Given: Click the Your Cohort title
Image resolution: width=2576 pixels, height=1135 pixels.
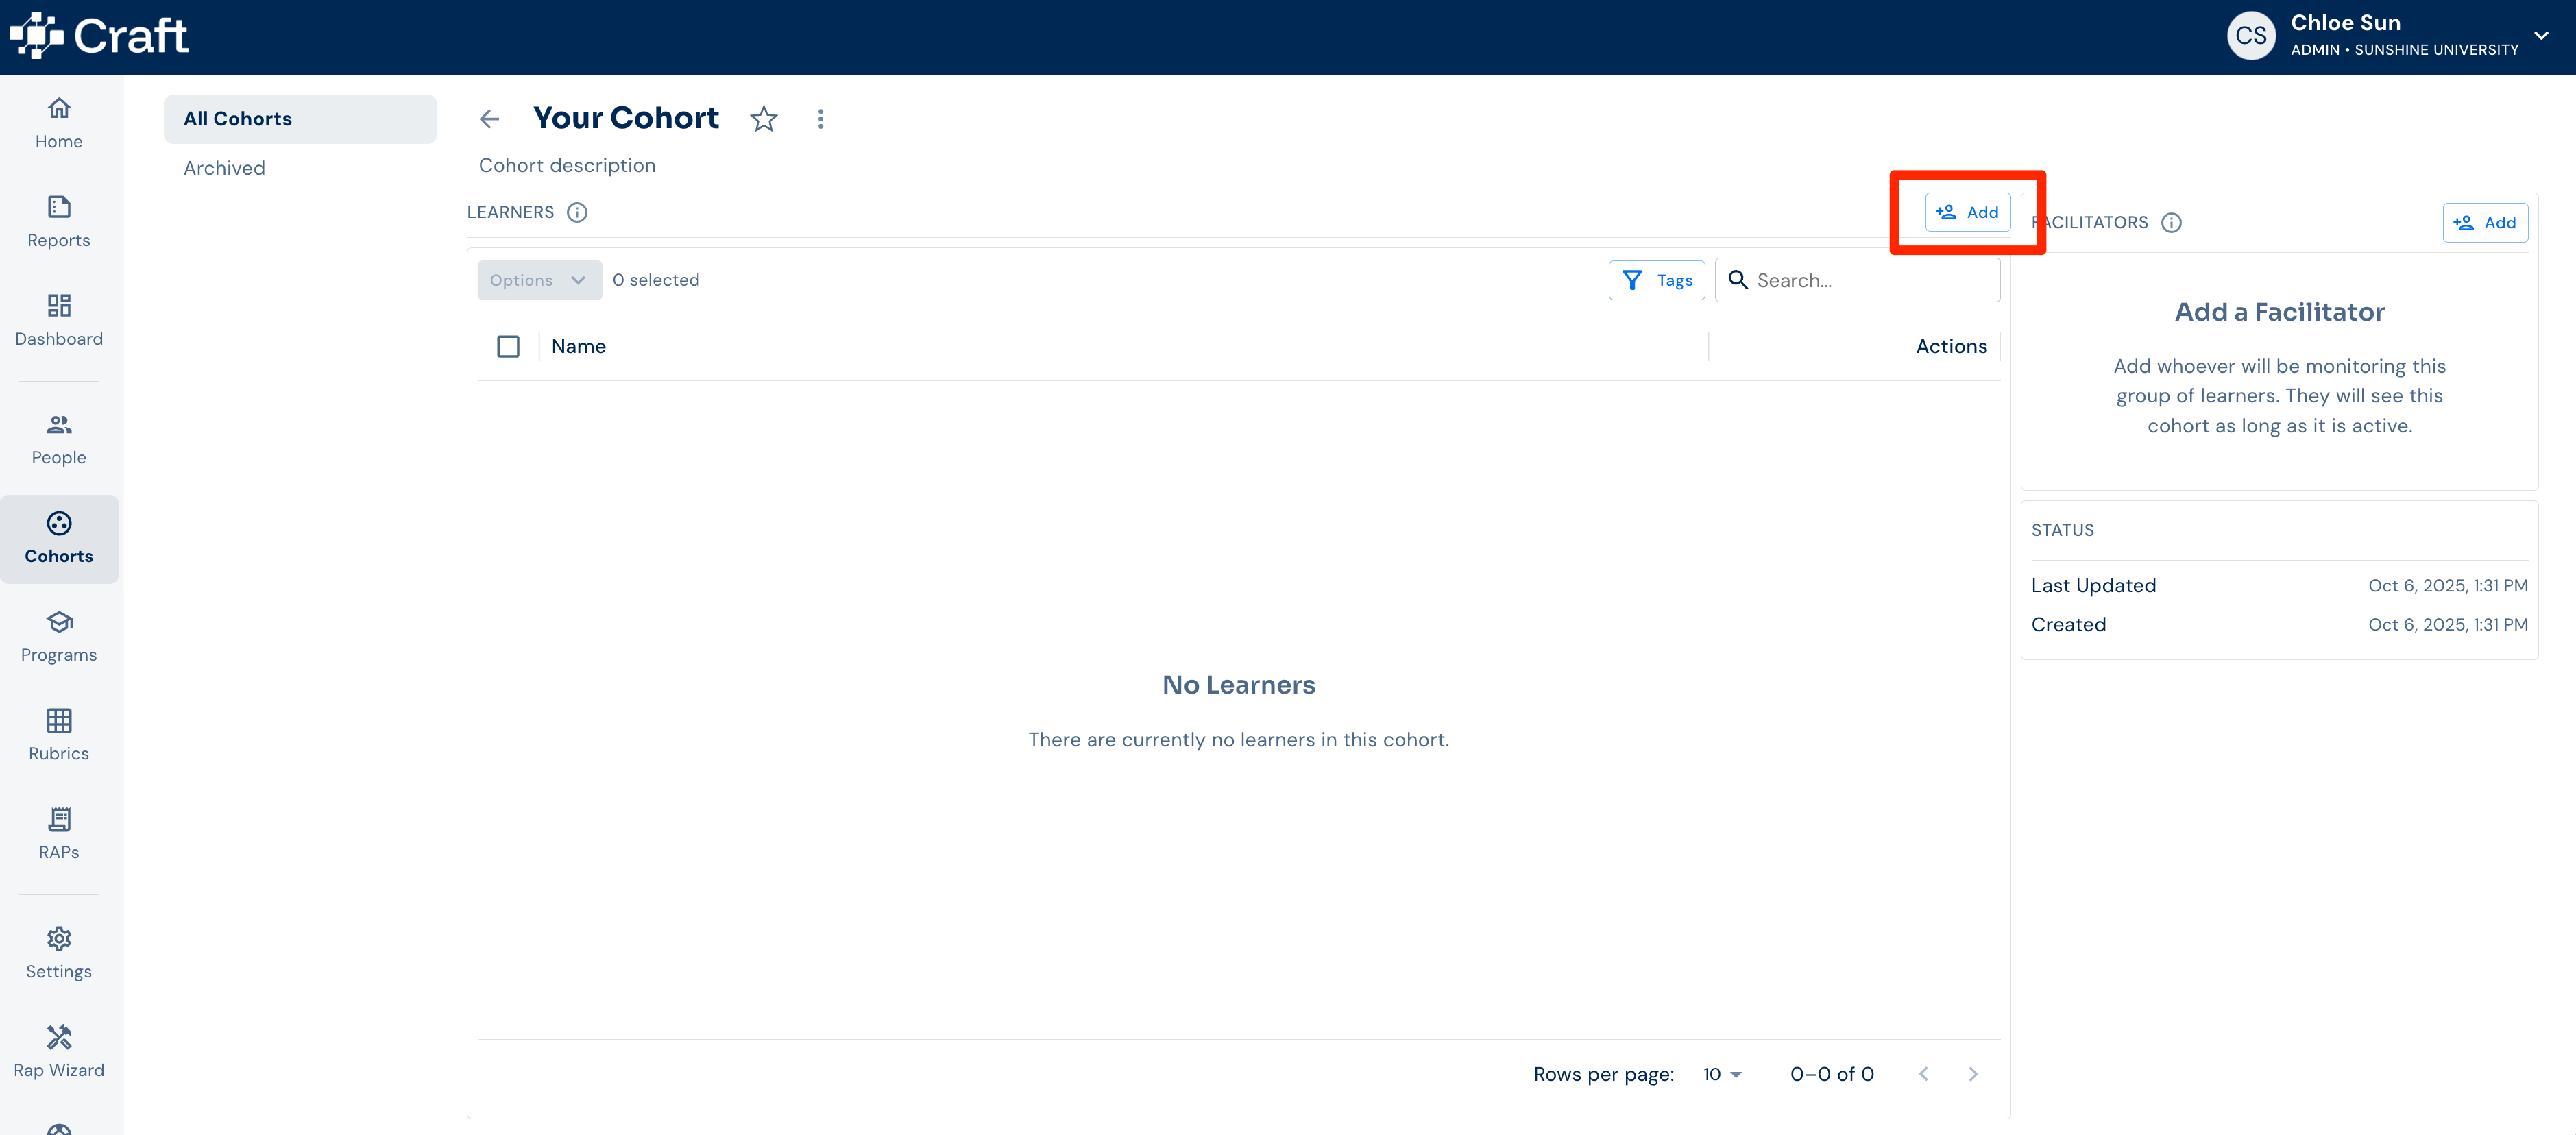Looking at the screenshot, I should (x=626, y=118).
